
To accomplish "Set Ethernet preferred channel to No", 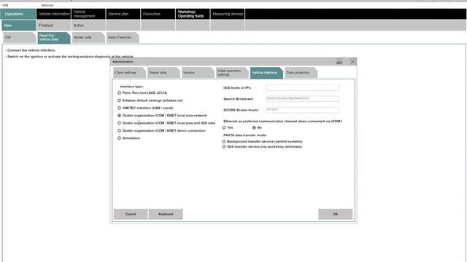I will coord(254,128).
